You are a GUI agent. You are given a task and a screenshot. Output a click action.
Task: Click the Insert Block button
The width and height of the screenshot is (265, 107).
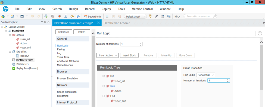(x=129, y=55)
